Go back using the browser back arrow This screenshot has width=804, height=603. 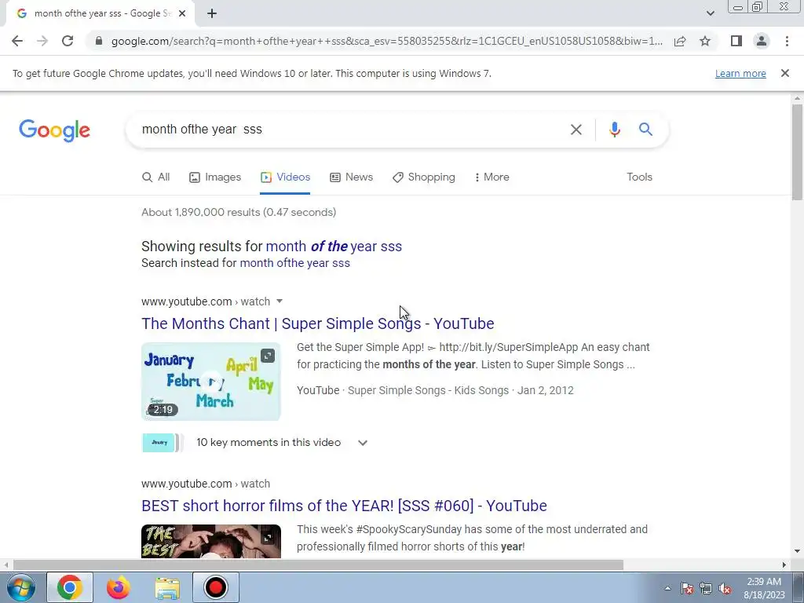[x=17, y=41]
